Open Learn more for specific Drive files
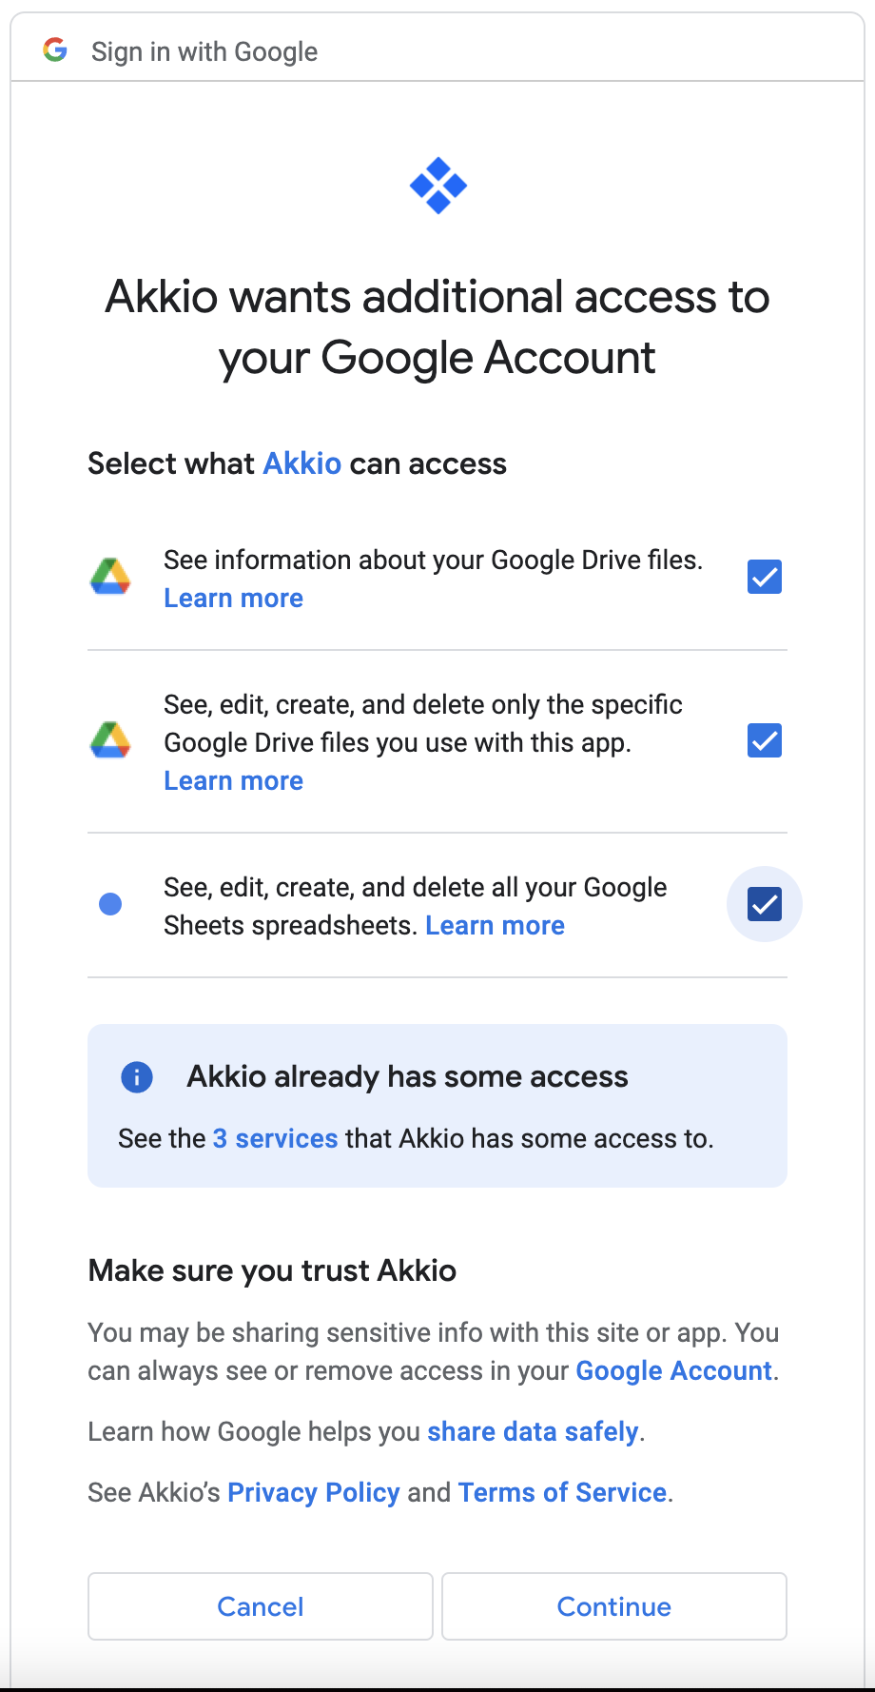875x1692 pixels. (x=233, y=781)
